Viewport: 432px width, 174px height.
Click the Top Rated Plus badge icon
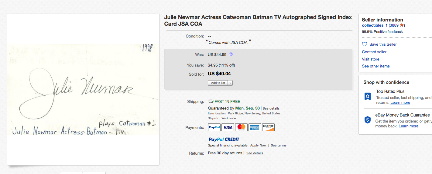(x=368, y=97)
